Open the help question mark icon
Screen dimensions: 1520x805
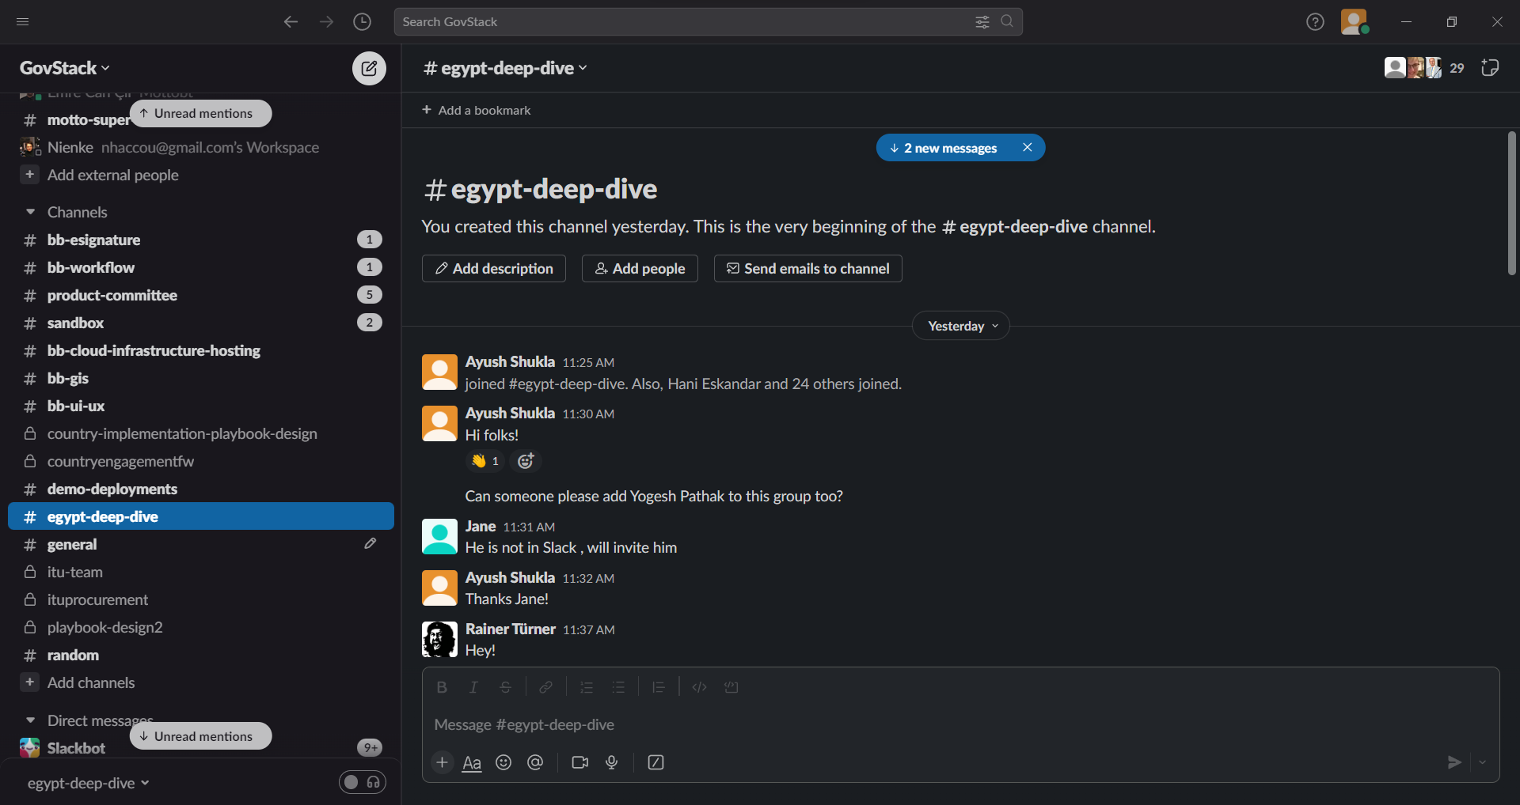click(x=1315, y=22)
